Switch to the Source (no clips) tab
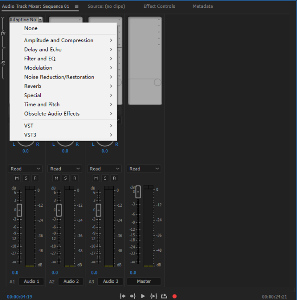Viewport: 297px width, 300px height. click(x=107, y=7)
